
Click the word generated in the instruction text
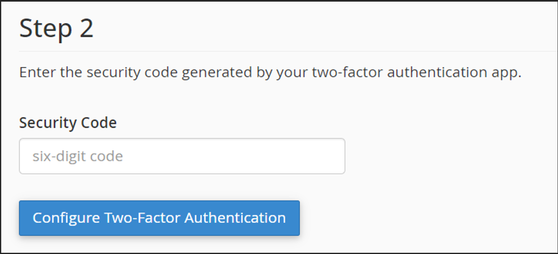click(x=215, y=73)
